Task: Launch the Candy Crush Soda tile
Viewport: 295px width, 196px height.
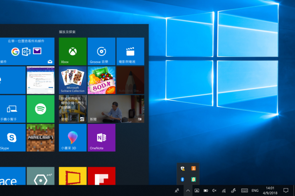Action: click(101, 80)
